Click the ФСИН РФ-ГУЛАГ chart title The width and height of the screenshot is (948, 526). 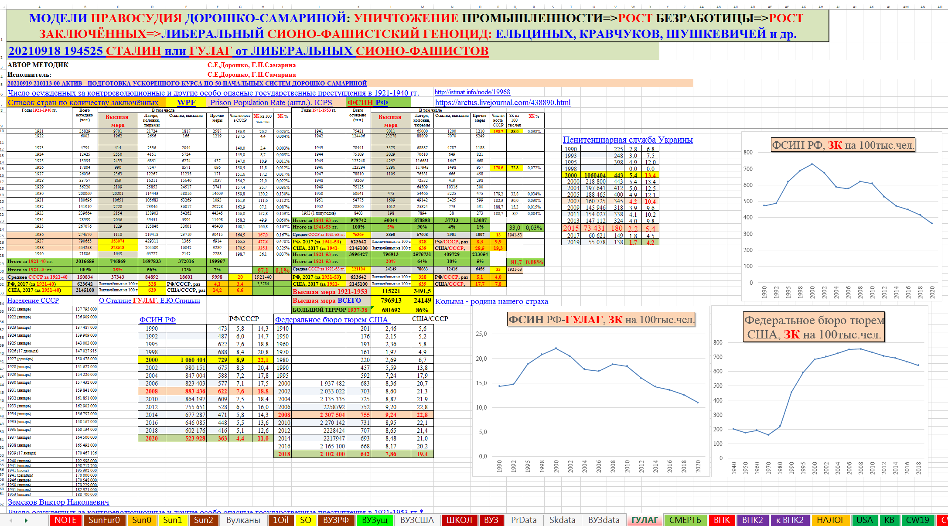click(601, 320)
